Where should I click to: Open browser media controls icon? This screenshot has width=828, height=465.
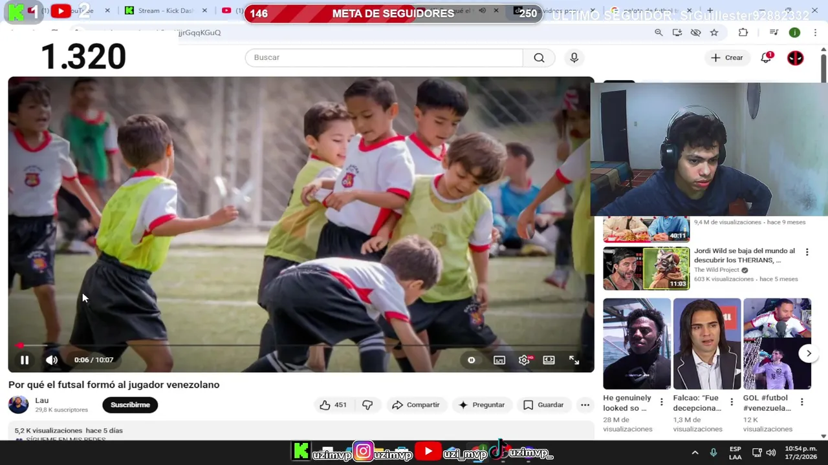(x=774, y=32)
